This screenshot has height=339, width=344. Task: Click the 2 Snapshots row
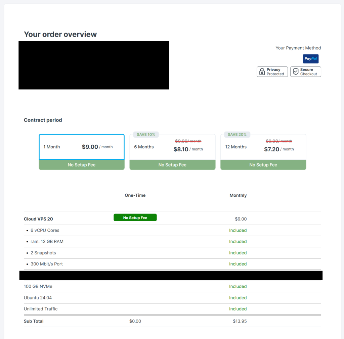(x=172, y=253)
